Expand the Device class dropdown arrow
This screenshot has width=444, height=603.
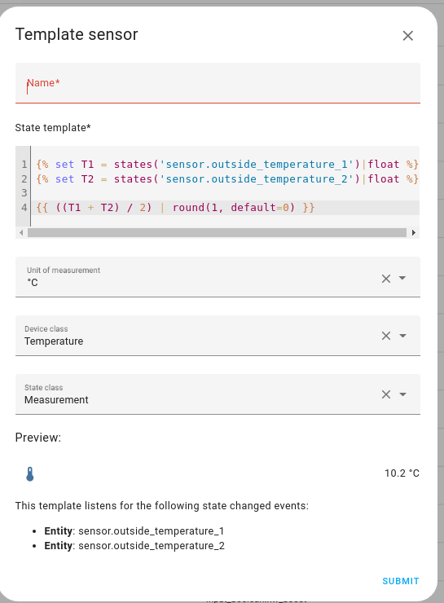(x=402, y=336)
